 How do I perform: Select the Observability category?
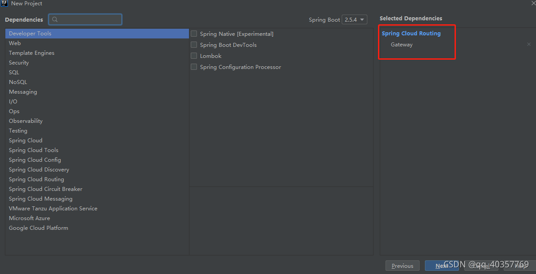coord(97,121)
